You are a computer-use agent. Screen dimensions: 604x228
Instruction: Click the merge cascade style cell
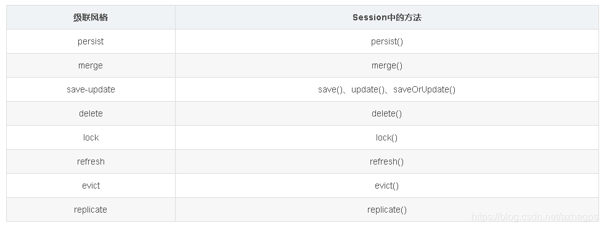click(91, 65)
